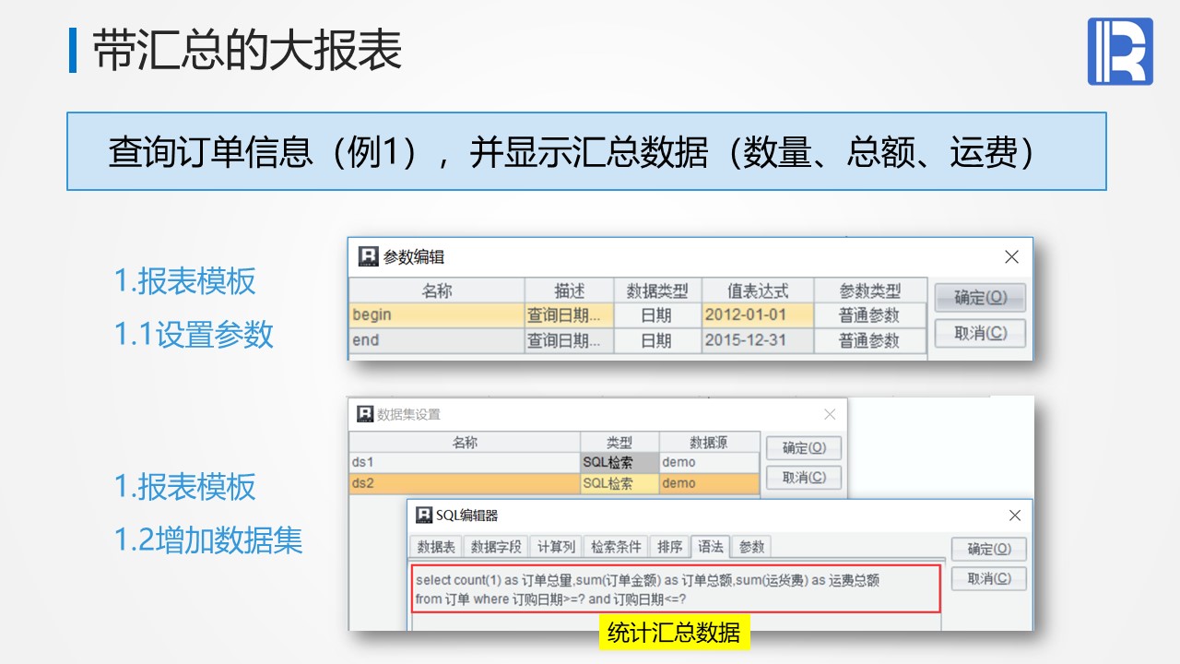This screenshot has width=1180, height=664.
Task: Click the SQL检索 type cell for ds2
Action: coord(619,483)
